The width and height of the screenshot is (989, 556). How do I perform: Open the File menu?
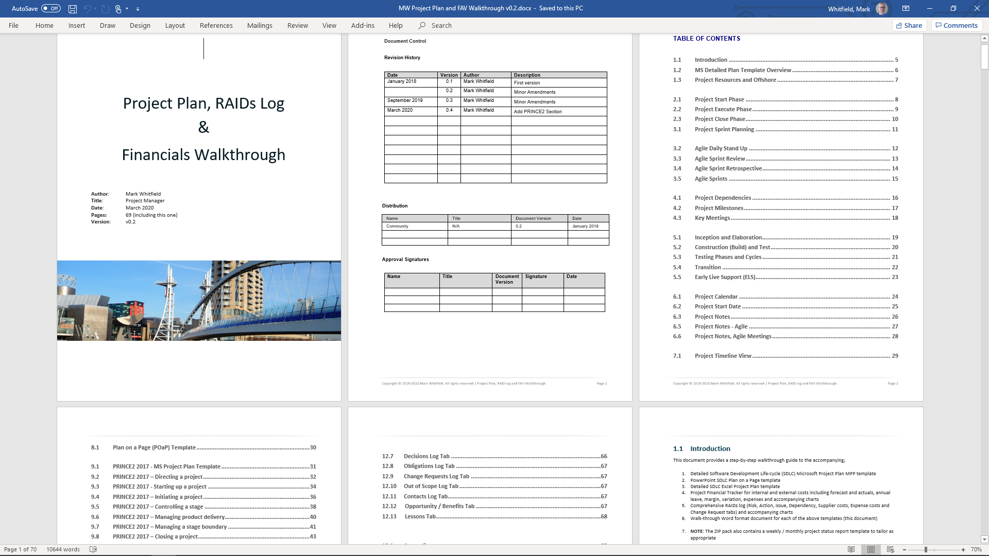click(x=13, y=25)
